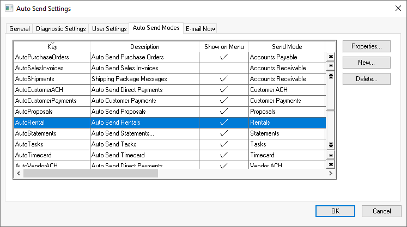The width and height of the screenshot is (407, 227).
Task: Toggle Show on Menu checkmark for AutoTasks
Action: pyautogui.click(x=224, y=144)
